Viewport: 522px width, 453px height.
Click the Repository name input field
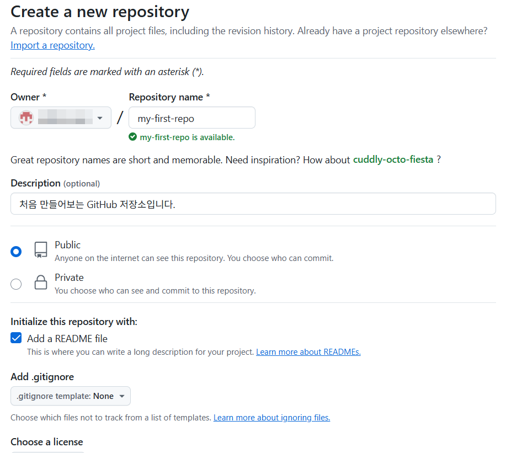pyautogui.click(x=191, y=118)
